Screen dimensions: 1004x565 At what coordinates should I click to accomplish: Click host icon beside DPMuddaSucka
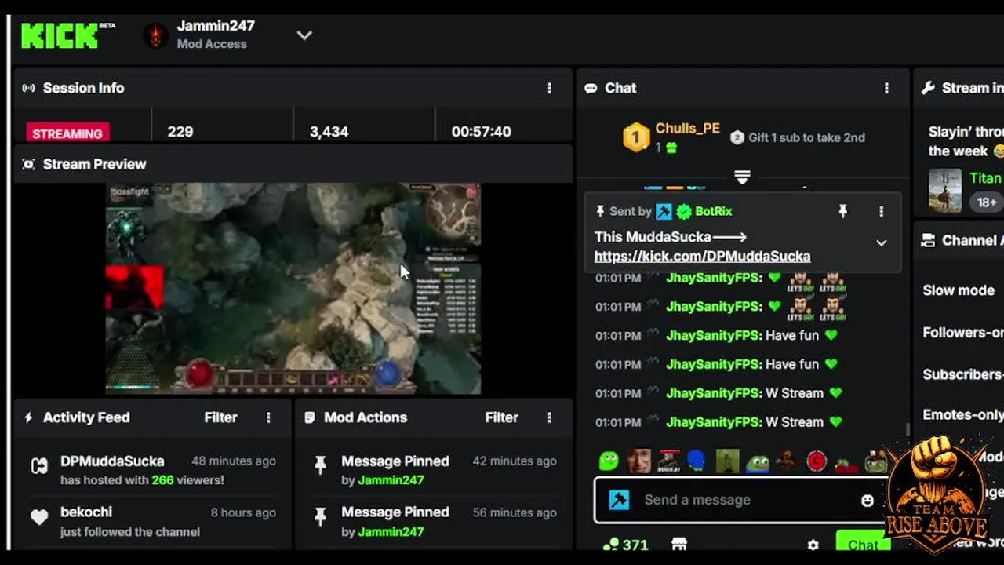click(39, 466)
